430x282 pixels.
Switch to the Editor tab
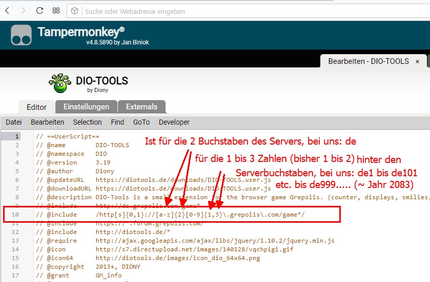coord(36,107)
